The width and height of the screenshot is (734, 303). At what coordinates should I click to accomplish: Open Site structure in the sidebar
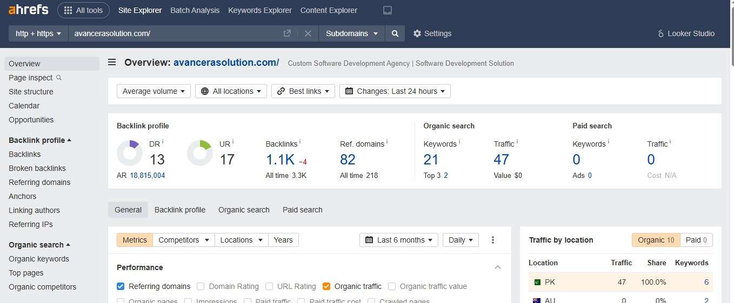(x=31, y=92)
